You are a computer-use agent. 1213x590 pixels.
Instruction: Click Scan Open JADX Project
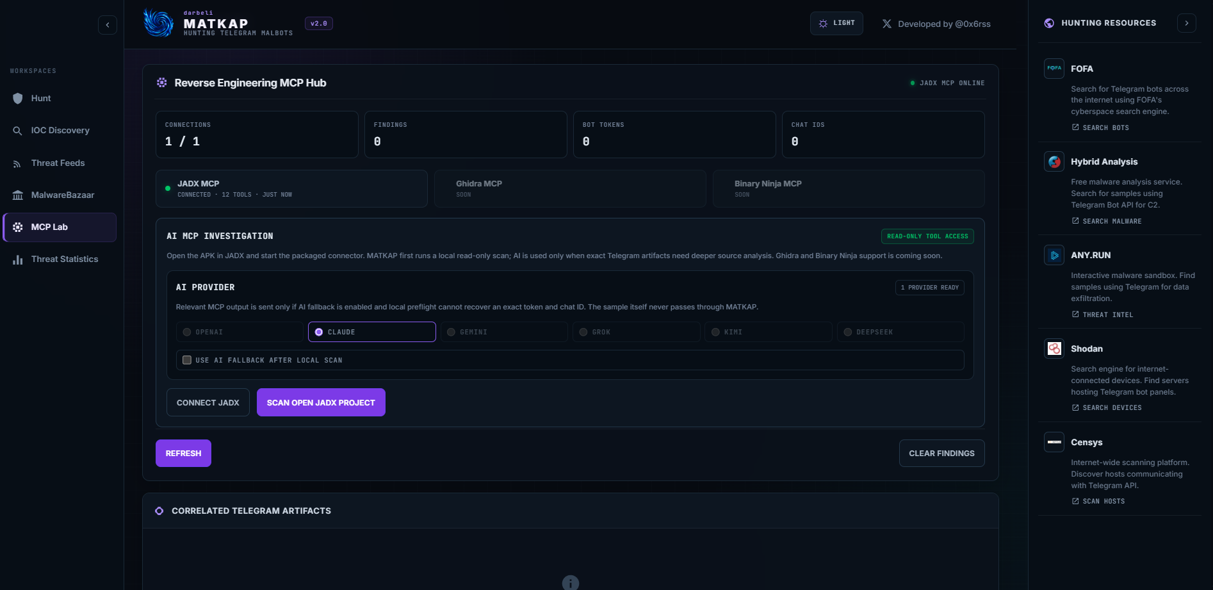321,402
